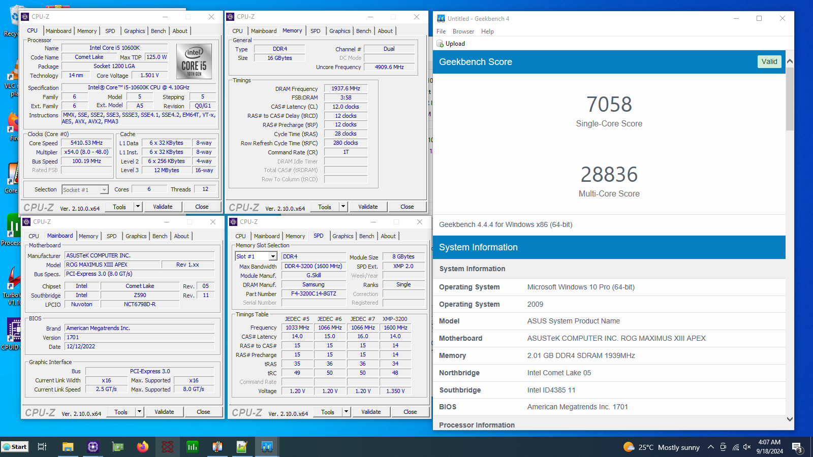Click Validate in the CPU tab window
813x457 pixels.
click(163, 207)
